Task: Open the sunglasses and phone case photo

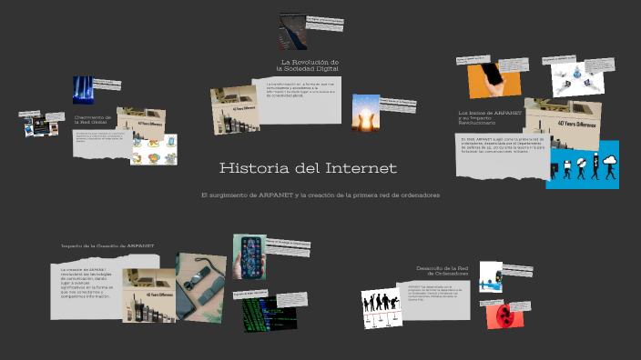Action: click(200, 288)
